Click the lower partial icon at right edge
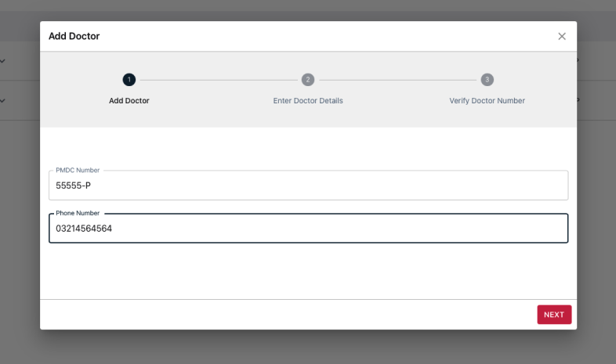616x364 pixels. [578, 100]
